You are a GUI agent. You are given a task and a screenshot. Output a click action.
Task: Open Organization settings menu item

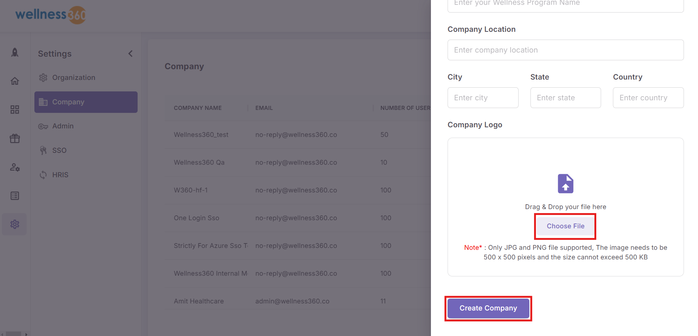point(86,78)
